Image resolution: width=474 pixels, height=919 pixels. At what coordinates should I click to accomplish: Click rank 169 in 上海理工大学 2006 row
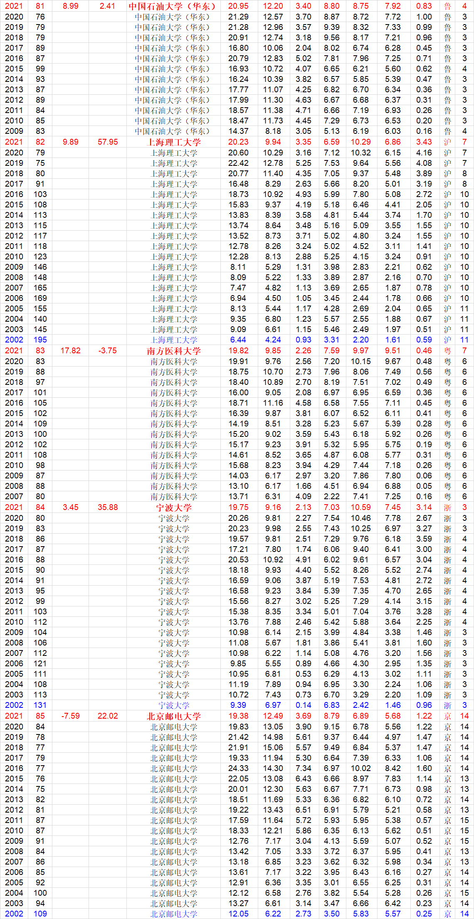point(40,298)
